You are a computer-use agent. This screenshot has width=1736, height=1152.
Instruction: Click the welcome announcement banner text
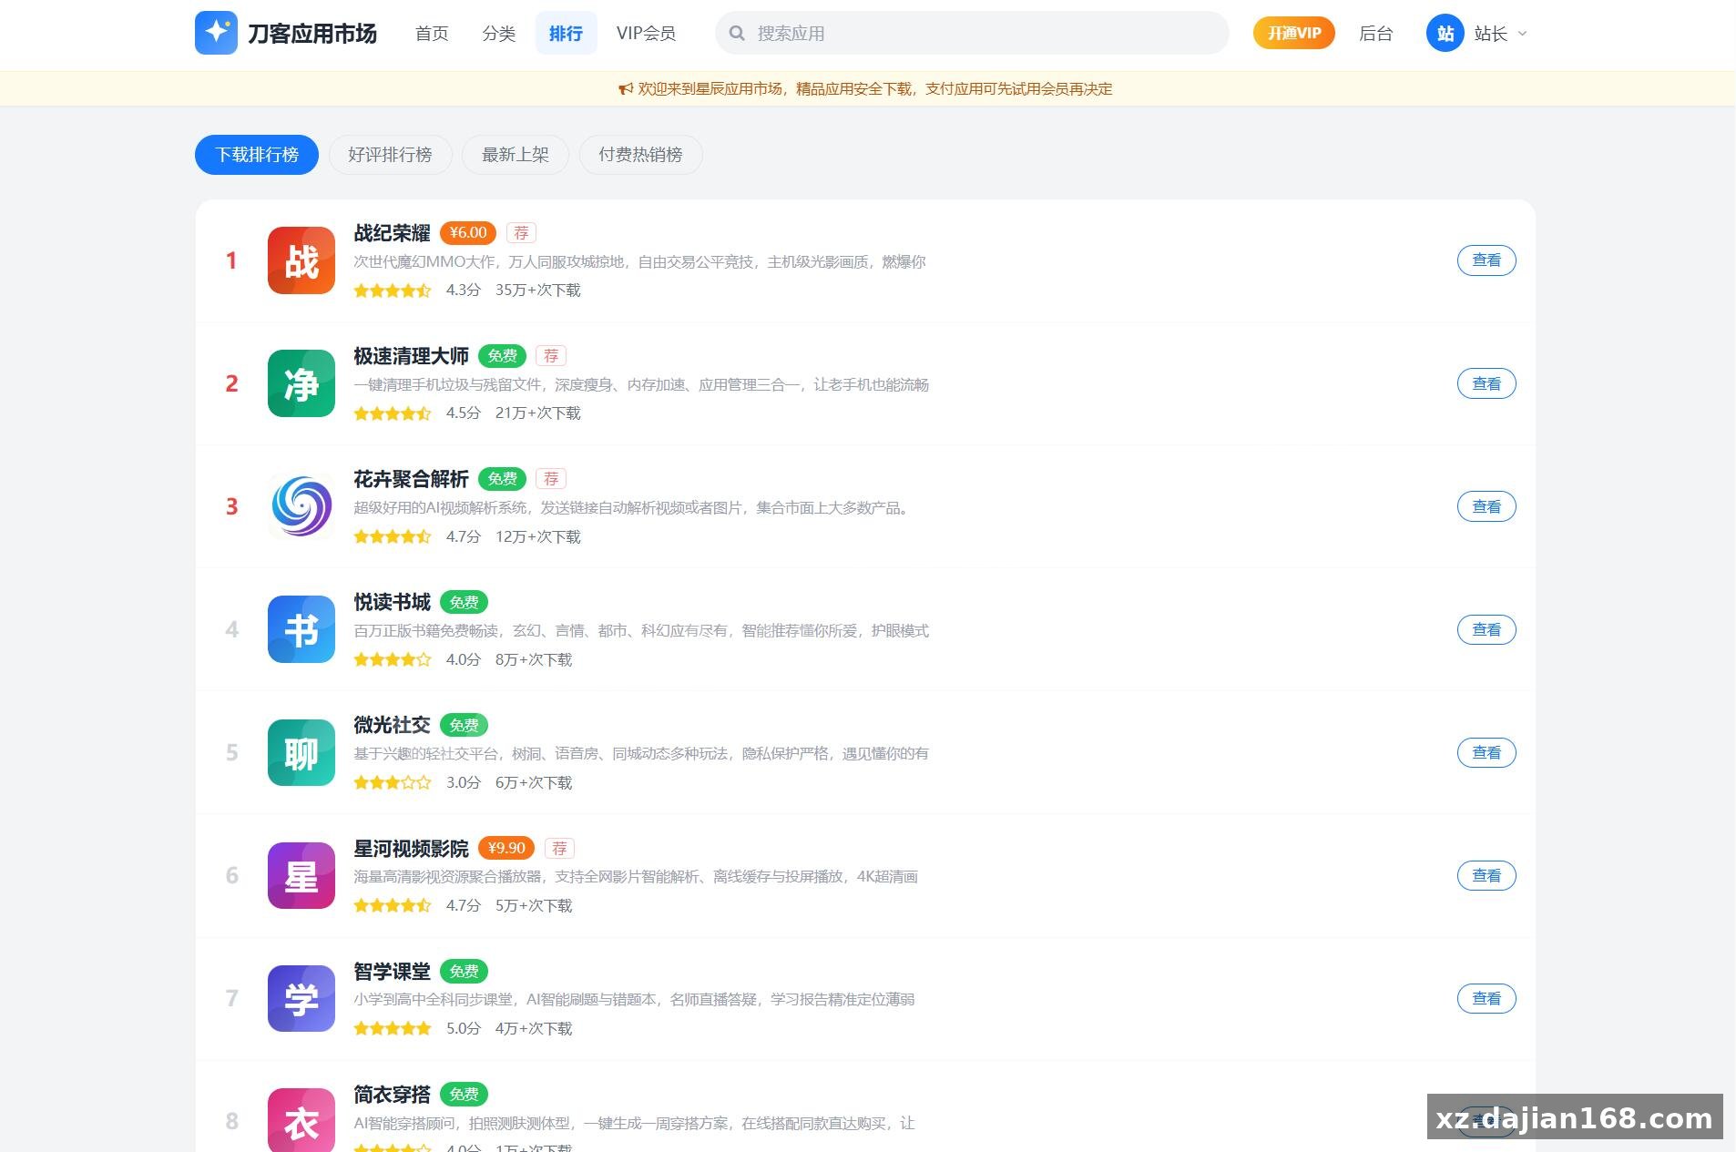coord(874,89)
